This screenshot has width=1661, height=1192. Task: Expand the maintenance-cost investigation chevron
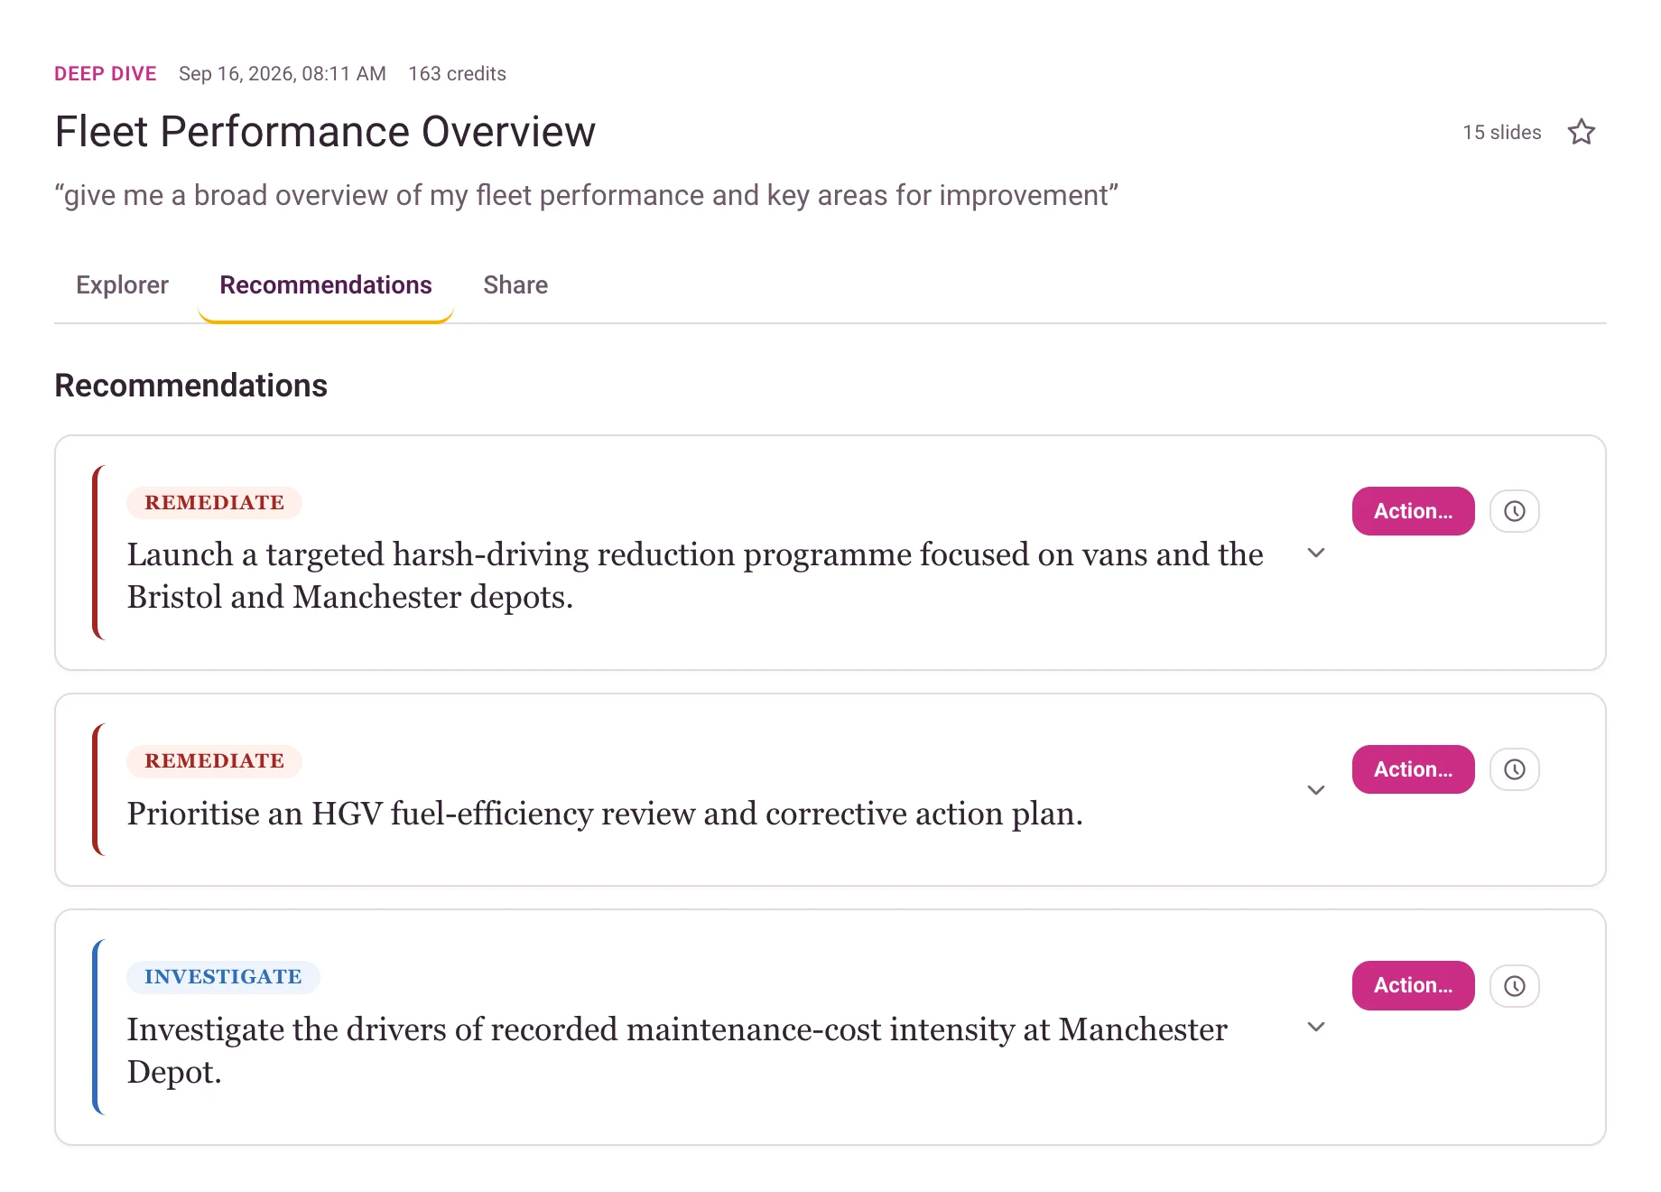(1316, 1027)
